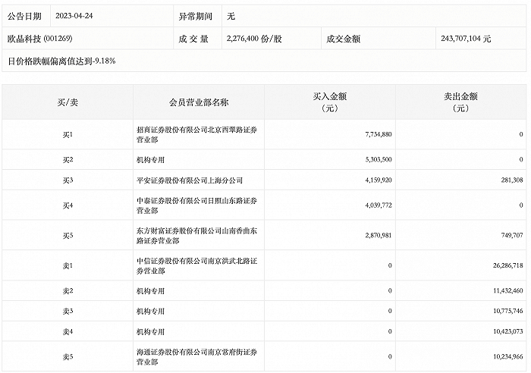Click volume value 2,276,400 份/股

(x=254, y=39)
